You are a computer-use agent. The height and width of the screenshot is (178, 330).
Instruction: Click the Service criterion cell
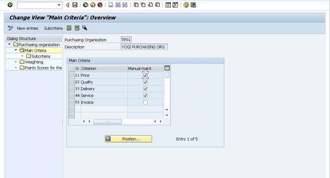click(x=104, y=96)
